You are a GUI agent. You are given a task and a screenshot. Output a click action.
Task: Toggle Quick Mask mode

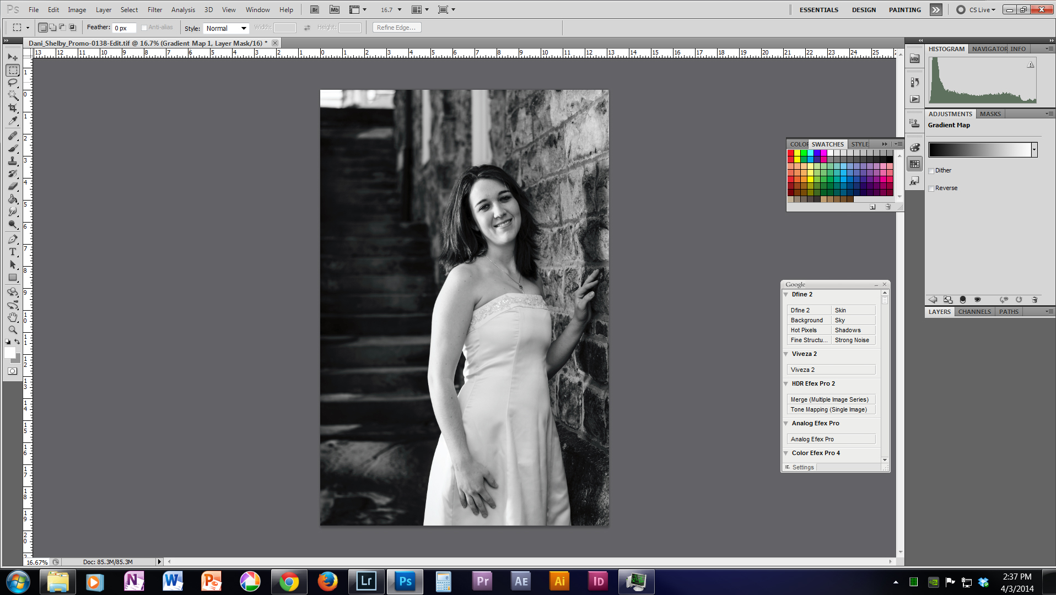[13, 371]
